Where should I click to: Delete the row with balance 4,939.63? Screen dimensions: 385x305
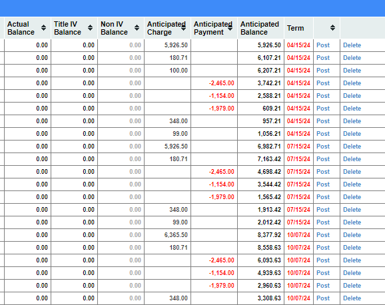pos(352,273)
